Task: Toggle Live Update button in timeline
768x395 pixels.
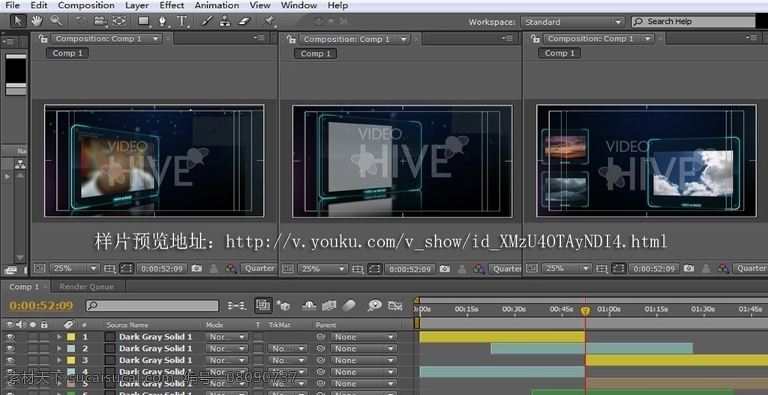Action: click(x=263, y=305)
